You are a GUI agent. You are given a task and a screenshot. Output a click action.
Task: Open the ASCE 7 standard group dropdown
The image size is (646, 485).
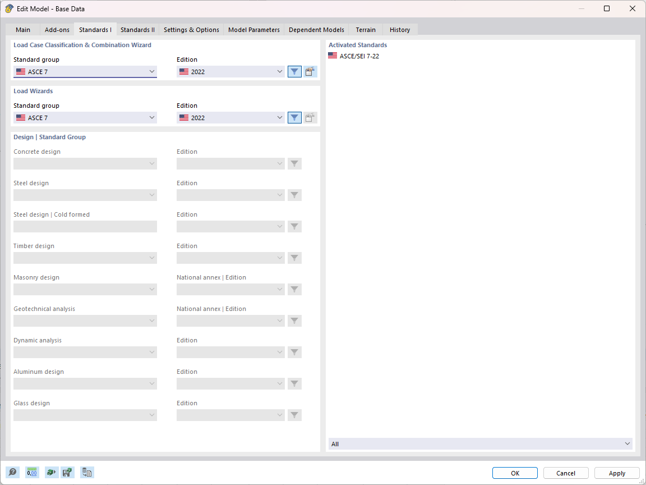(85, 71)
